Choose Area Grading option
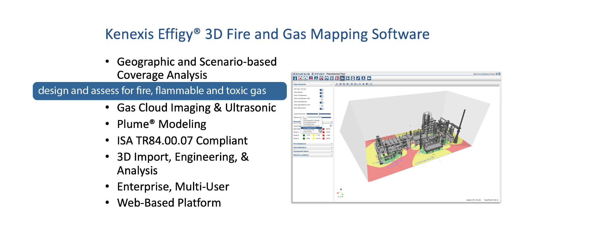 pos(307,132)
